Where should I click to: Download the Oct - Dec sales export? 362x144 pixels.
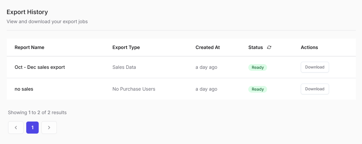point(315,67)
